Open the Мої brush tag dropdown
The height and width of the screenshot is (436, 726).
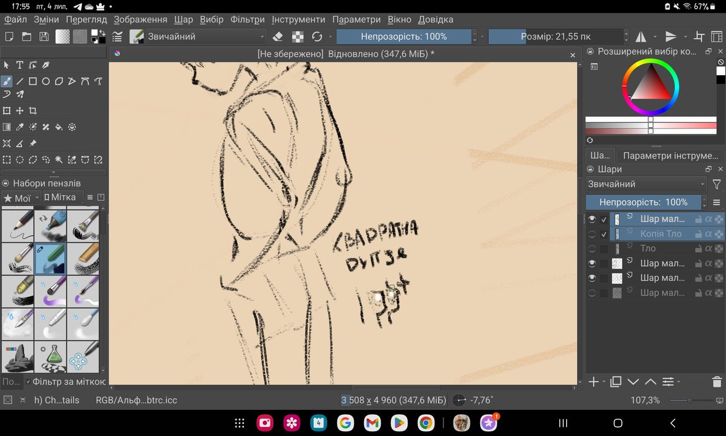pos(21,197)
